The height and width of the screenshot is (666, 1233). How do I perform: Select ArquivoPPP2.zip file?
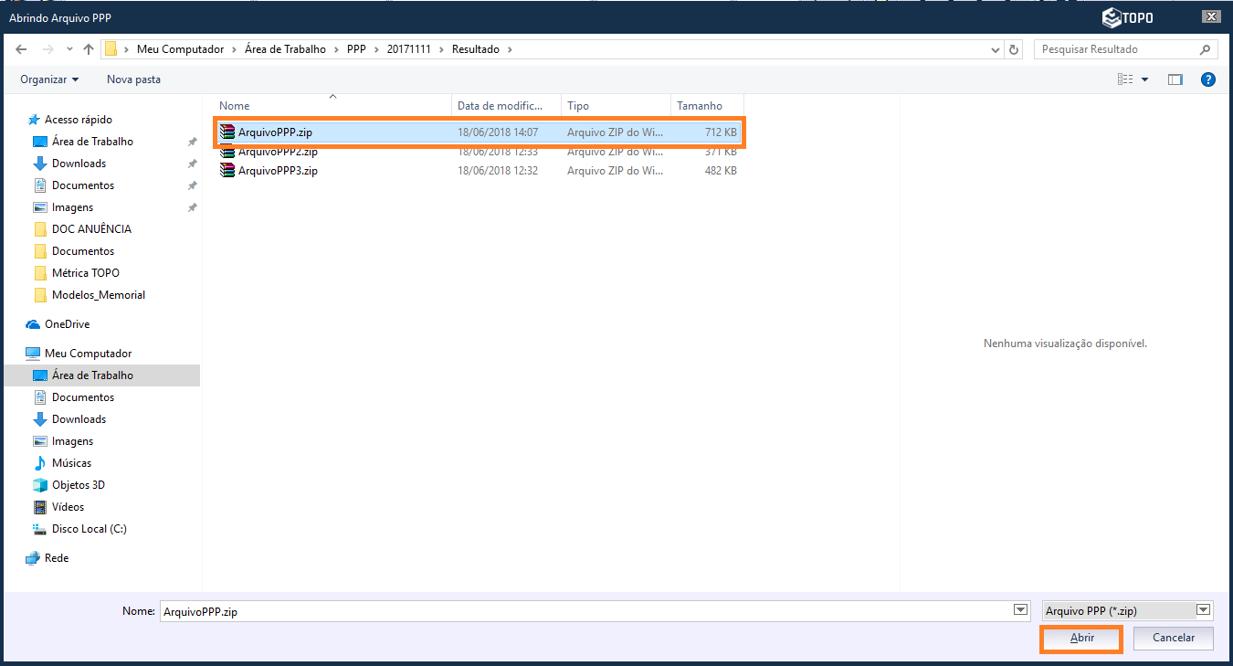click(278, 152)
